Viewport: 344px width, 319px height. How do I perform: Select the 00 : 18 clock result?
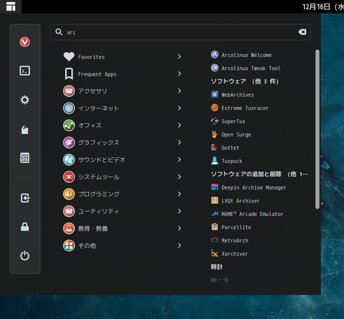coord(220,280)
